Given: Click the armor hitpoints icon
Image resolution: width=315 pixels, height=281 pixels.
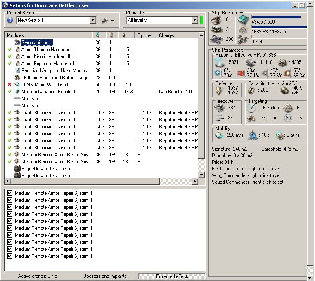Looking at the screenshot, I should coord(251,62).
